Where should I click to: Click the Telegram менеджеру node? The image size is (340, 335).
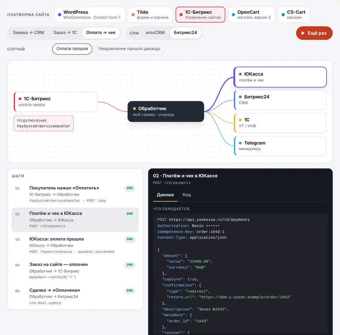(x=280, y=146)
